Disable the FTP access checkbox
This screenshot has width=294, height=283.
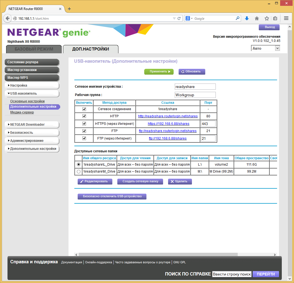coord(84,131)
